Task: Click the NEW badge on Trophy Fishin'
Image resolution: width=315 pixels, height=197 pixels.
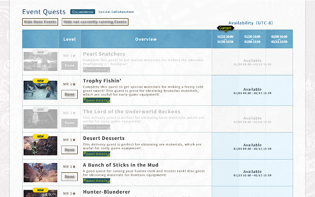Action: click(x=40, y=81)
